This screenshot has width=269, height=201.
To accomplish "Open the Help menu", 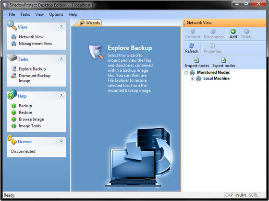I will click(73, 14).
